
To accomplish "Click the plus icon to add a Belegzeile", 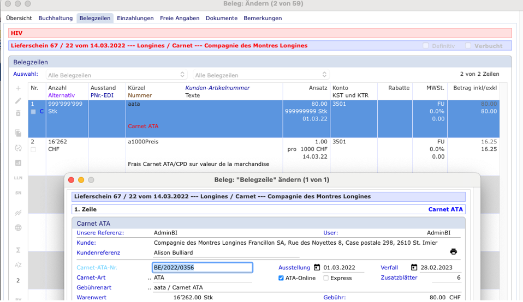I will tap(18, 88).
